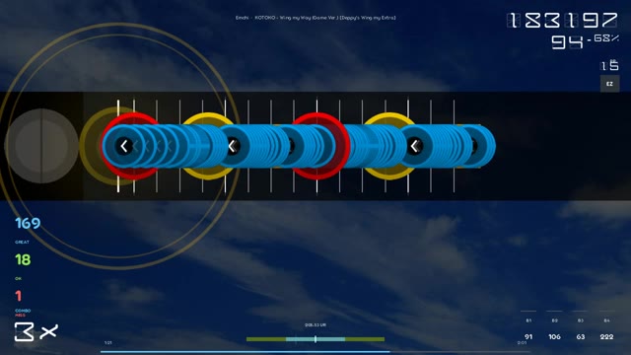Image resolution: width=631 pixels, height=355 pixels.
Task: Click the key counter showing 63
Action: (581, 337)
